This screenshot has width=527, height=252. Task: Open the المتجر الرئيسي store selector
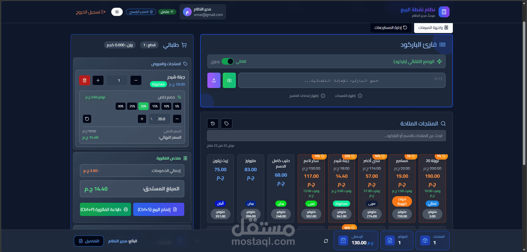[141, 12]
